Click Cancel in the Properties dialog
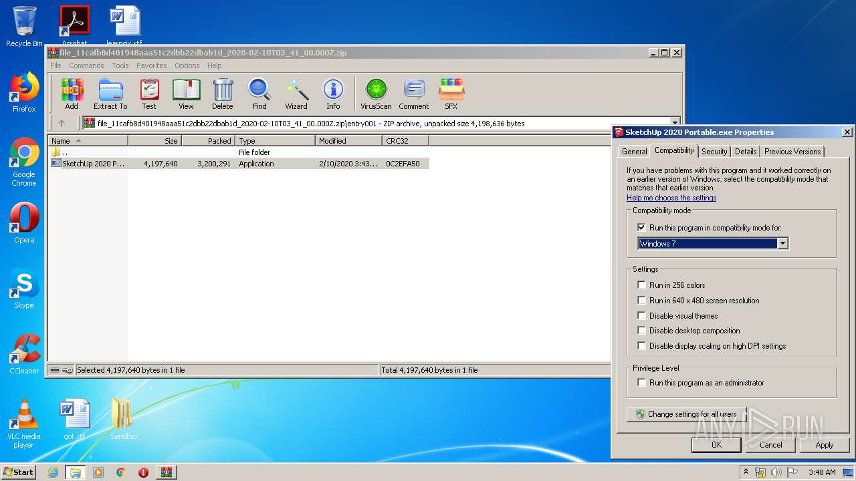The width and height of the screenshot is (856, 481). pyautogui.click(x=770, y=444)
